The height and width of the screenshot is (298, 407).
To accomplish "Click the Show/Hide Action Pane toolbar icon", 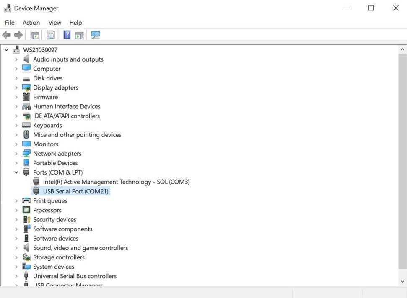I will 79,35.
